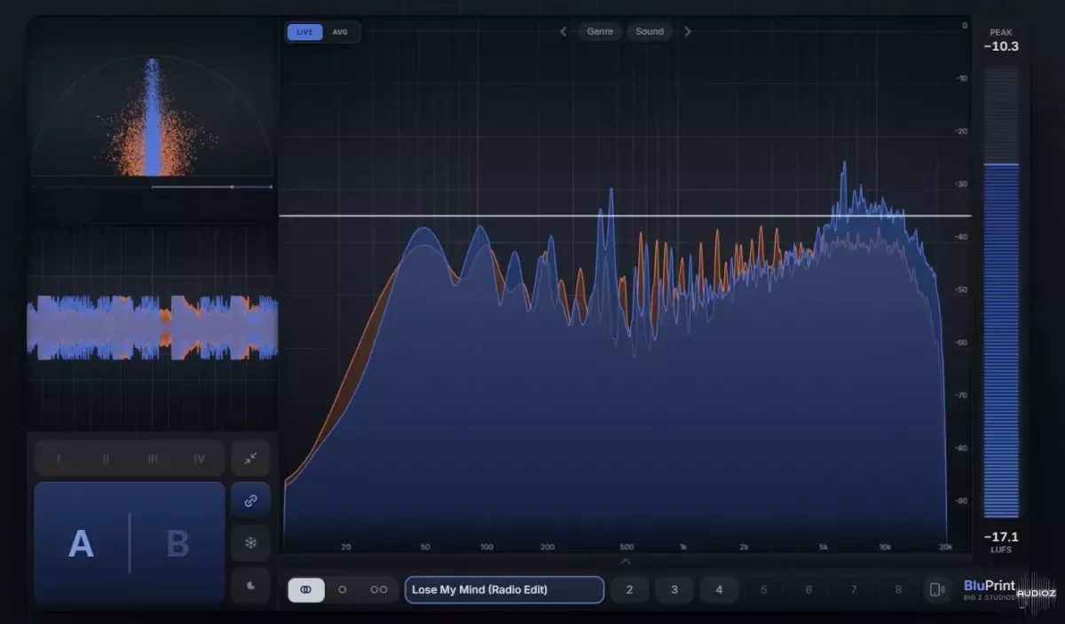Click the stereo vectorscope display
1065x624 pixels.
pos(152,116)
